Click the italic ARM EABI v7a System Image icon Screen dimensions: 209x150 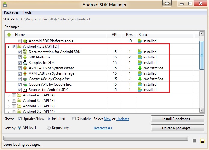click(25, 68)
